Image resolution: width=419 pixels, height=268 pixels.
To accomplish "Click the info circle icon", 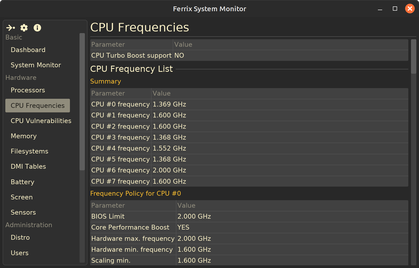I will 37,28.
